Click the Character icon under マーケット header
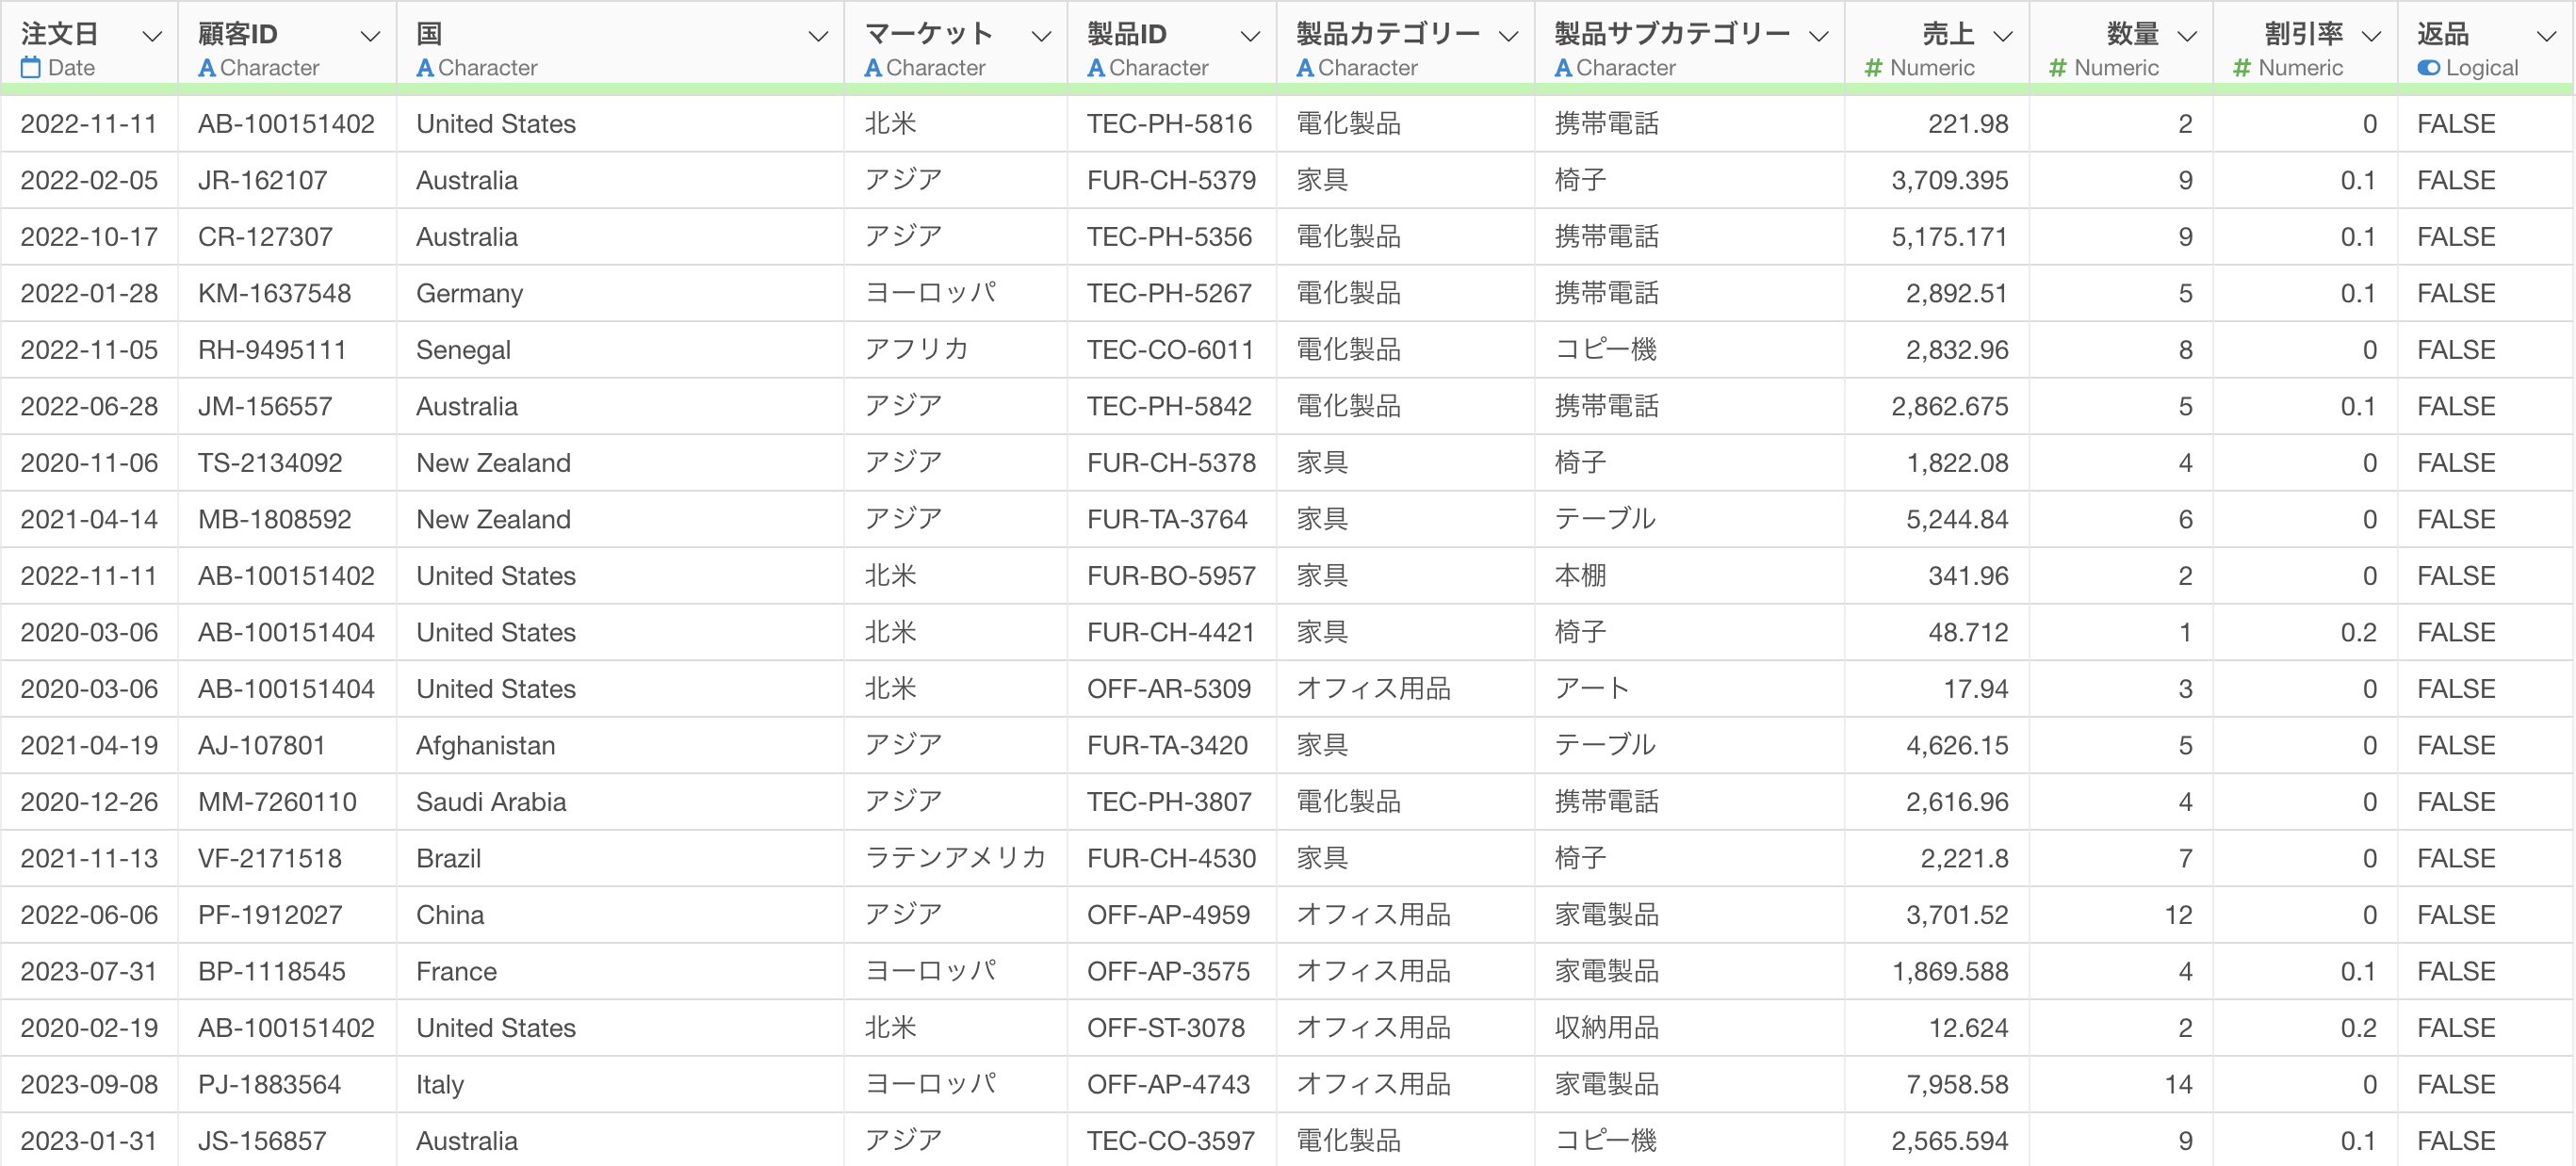The image size is (2576, 1166). point(874,67)
